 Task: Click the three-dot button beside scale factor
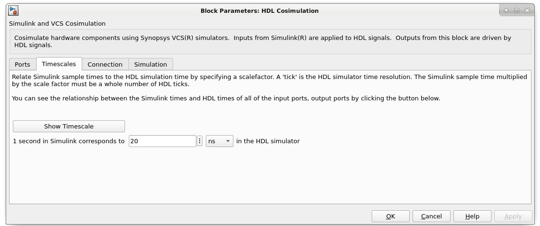200,141
